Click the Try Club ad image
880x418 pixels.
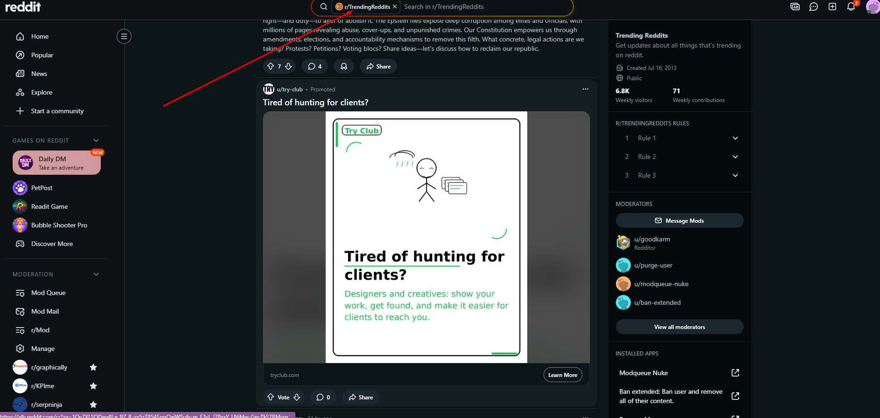[x=426, y=237]
